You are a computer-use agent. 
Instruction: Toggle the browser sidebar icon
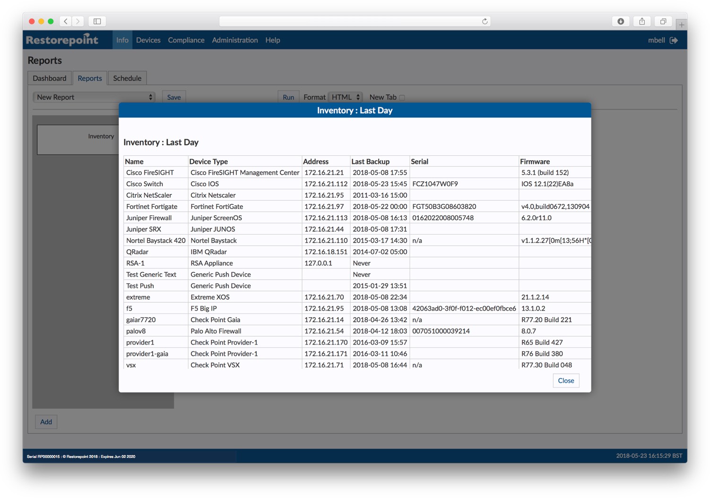pyautogui.click(x=97, y=21)
